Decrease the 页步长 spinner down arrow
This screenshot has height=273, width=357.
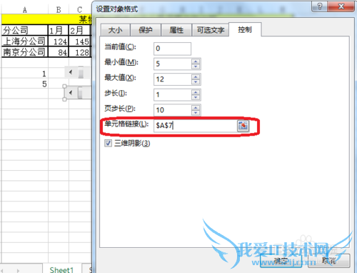(x=196, y=113)
